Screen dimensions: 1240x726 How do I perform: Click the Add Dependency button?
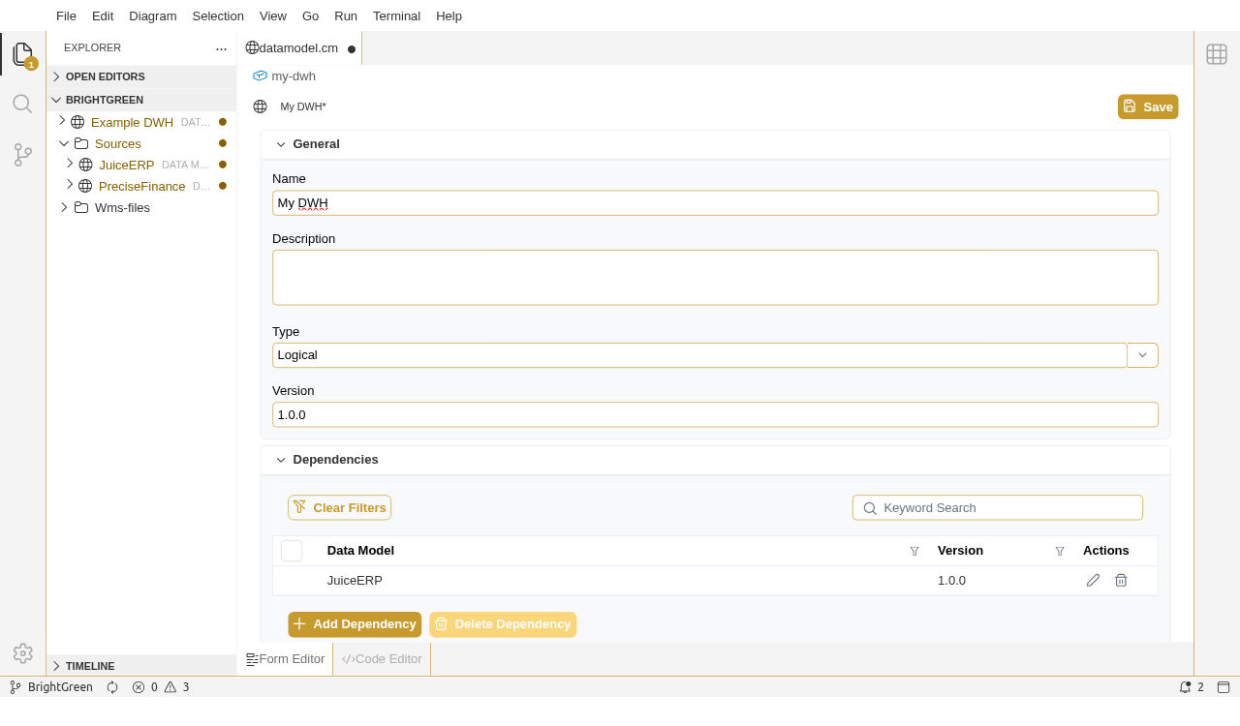(x=355, y=624)
